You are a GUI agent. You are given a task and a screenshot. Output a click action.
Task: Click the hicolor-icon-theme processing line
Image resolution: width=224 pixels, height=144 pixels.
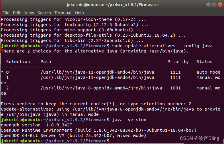pos(73,19)
